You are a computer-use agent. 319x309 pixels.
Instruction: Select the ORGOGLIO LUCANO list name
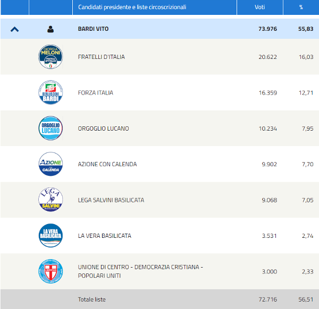(x=104, y=128)
